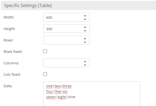This screenshot has width=156, height=106.
Task: Decrease Width value with down arrow
Action: (x=85, y=19)
